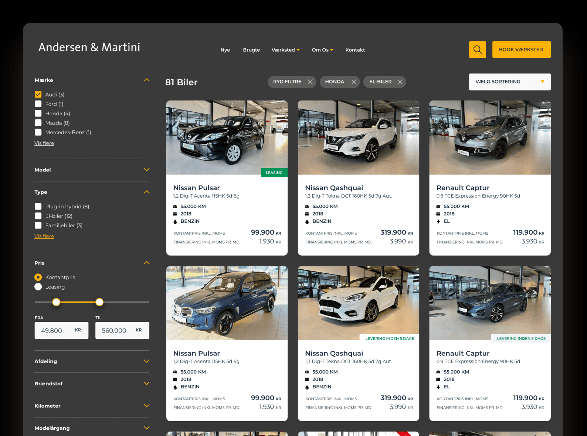
Task: Open the Nye menu item
Action: [225, 50]
